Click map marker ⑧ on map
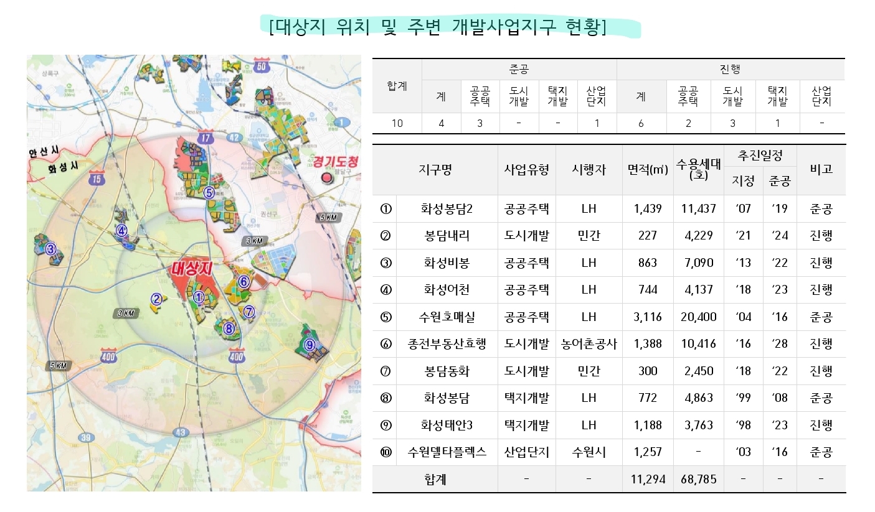This screenshot has height=512, width=875. (x=229, y=328)
